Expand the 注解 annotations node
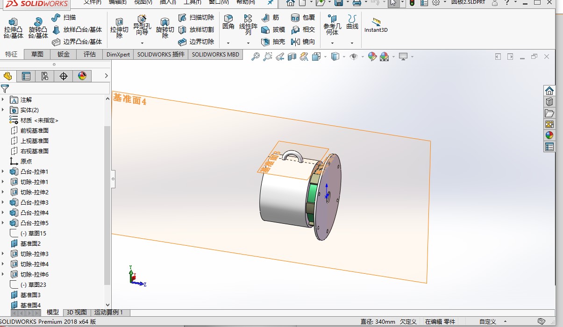 pyautogui.click(x=3, y=100)
